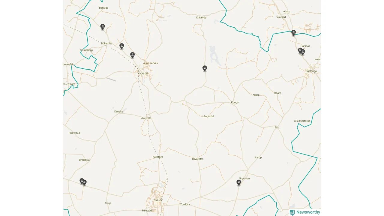Open the marker next to Gryttinge
Screen dimensions: 384x216
[x=239, y=182]
